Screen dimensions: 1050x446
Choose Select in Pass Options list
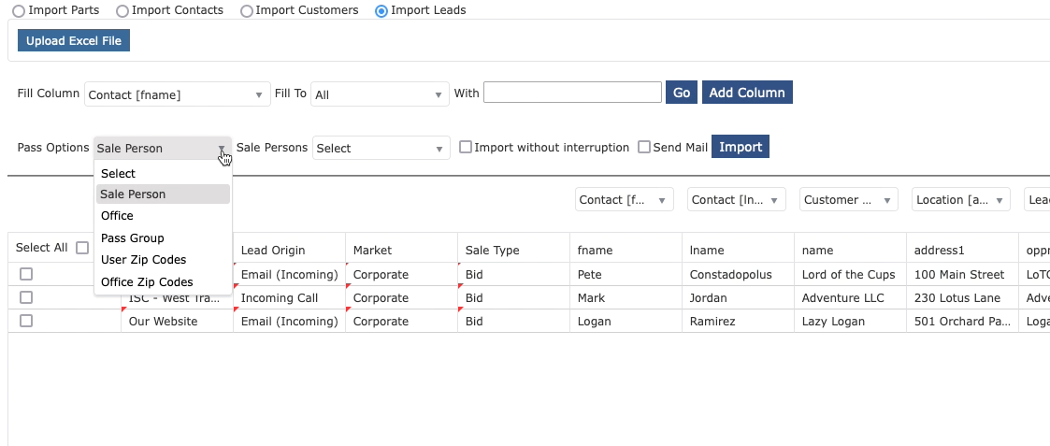(x=163, y=174)
